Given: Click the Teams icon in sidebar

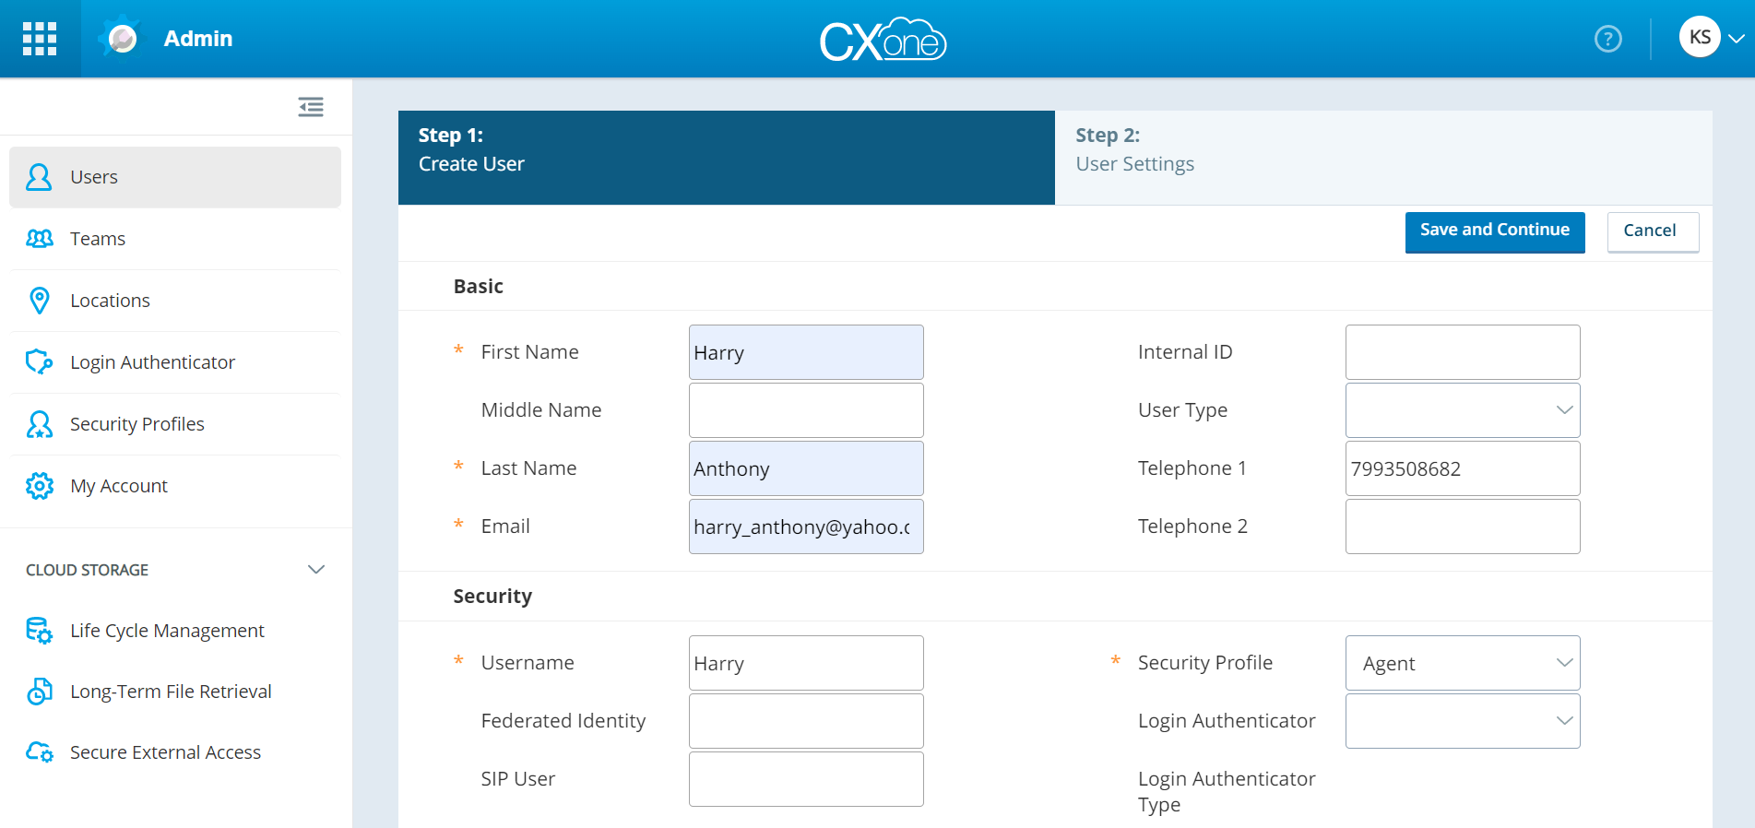Looking at the screenshot, I should click(x=40, y=239).
